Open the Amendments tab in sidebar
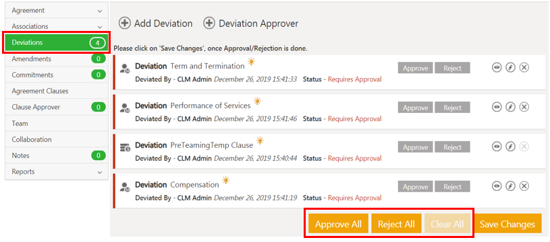The image size is (550, 242). click(x=57, y=58)
